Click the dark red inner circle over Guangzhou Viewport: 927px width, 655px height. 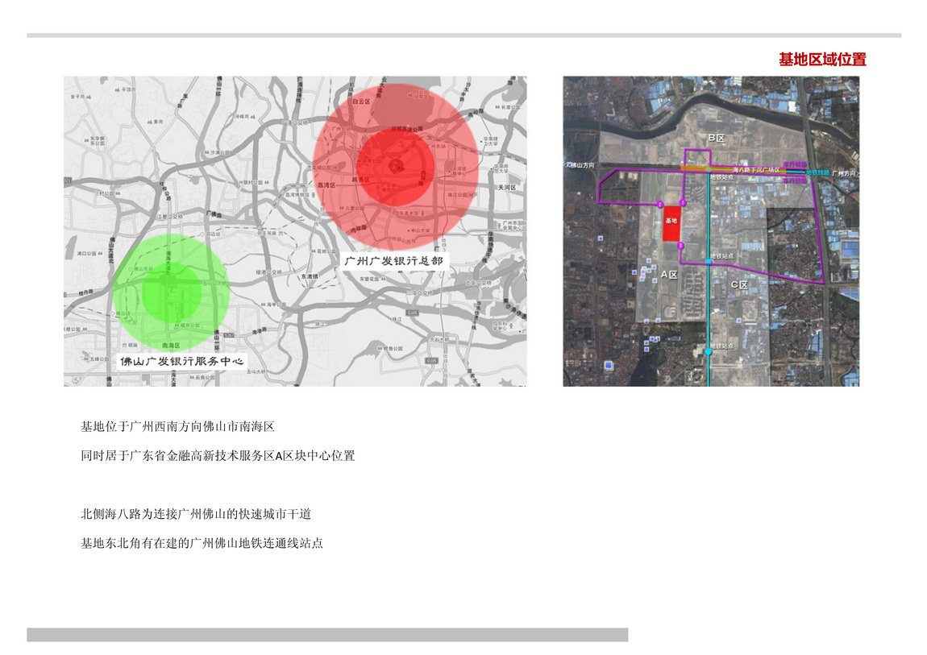396,167
